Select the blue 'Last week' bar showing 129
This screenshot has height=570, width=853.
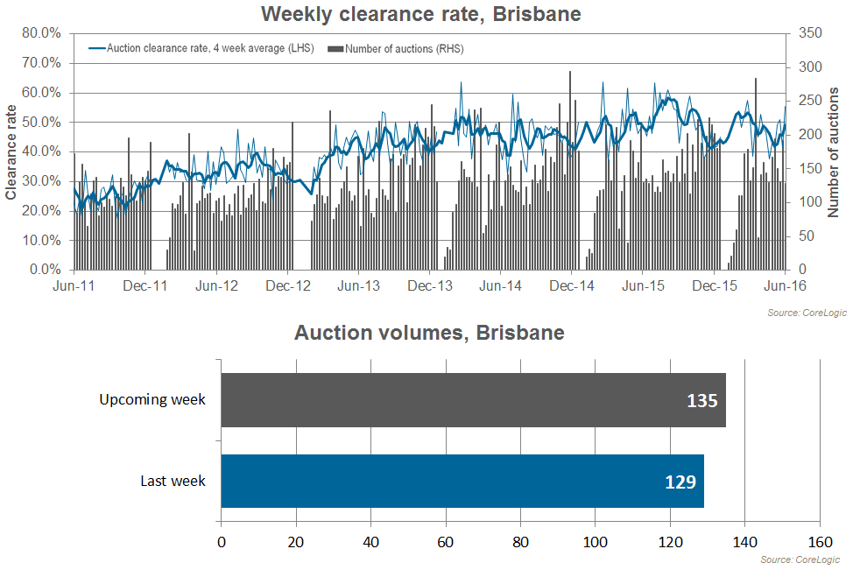462,481
